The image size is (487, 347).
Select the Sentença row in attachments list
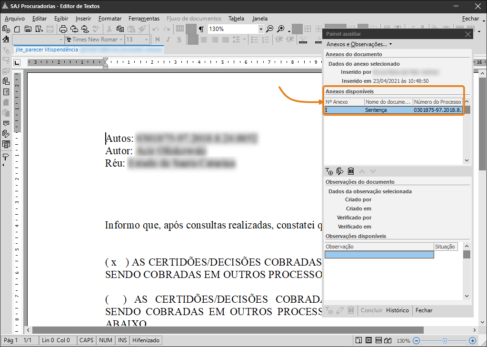click(376, 110)
